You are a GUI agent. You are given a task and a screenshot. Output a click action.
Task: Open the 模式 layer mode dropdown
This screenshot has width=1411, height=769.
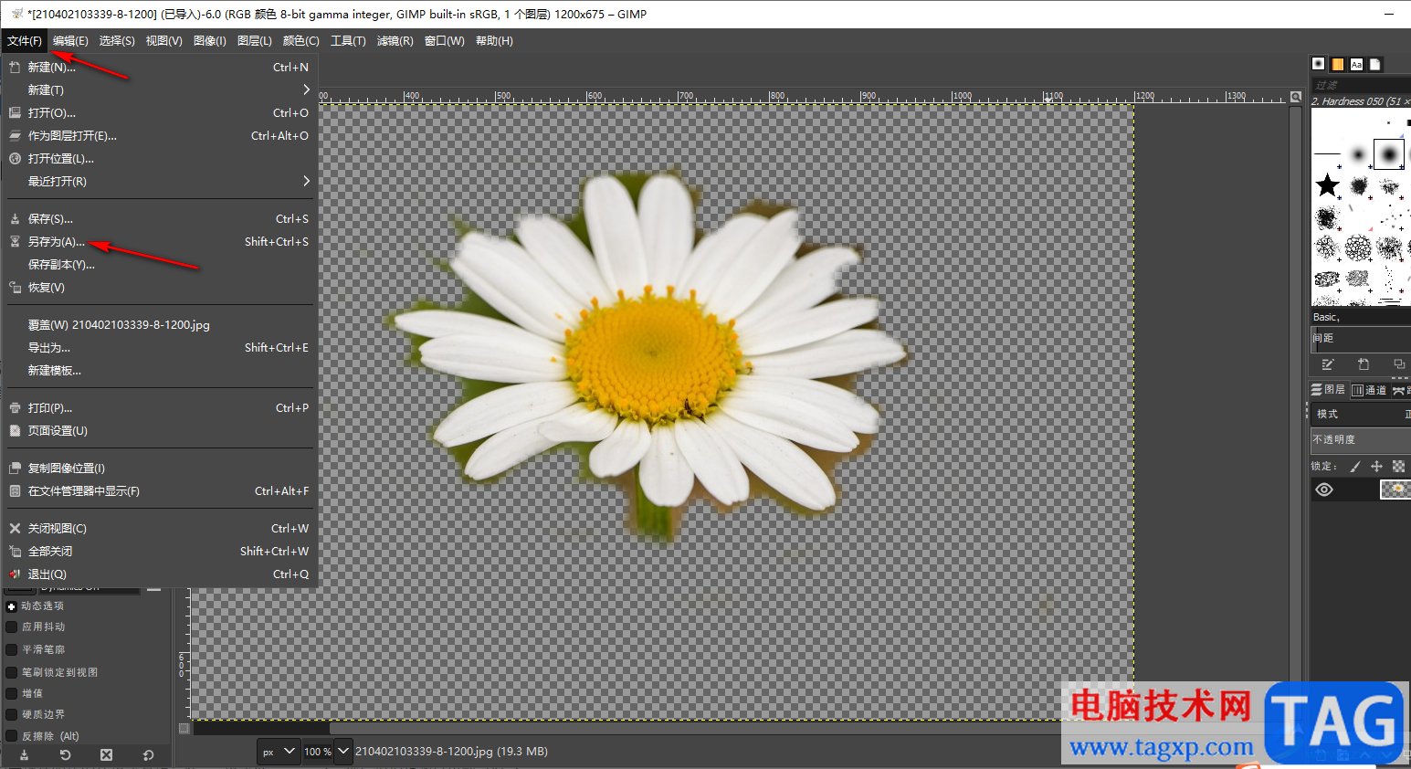pos(1361,414)
